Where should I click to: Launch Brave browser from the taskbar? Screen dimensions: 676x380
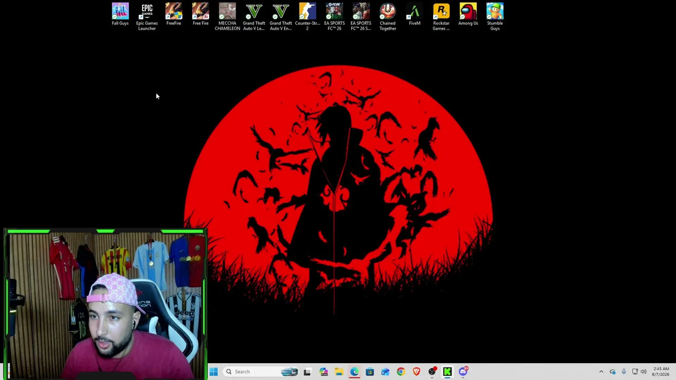(417, 372)
